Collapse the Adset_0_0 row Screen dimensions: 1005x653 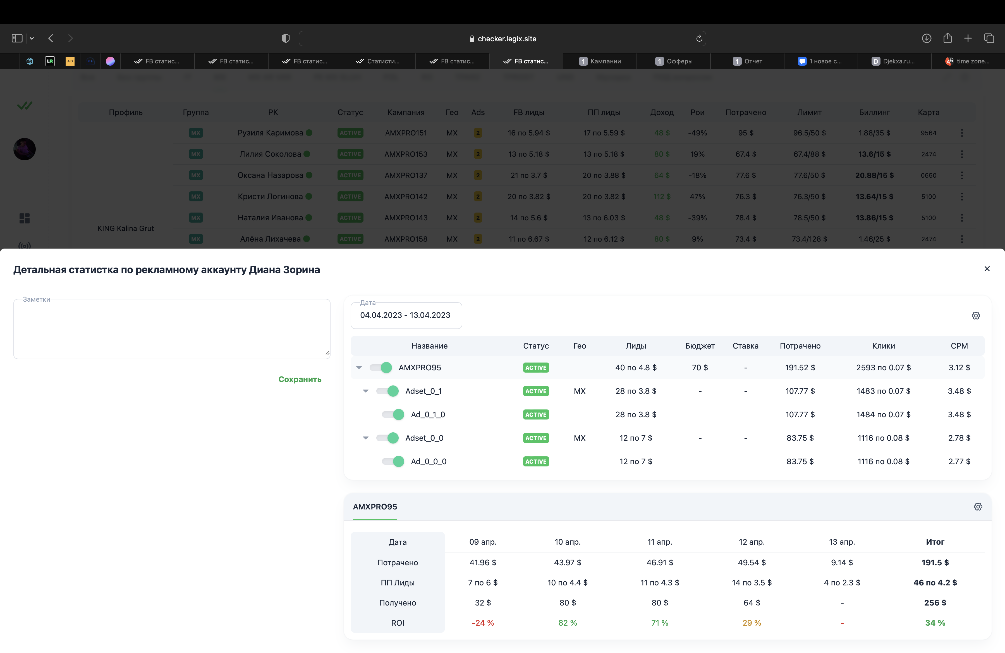(x=366, y=438)
